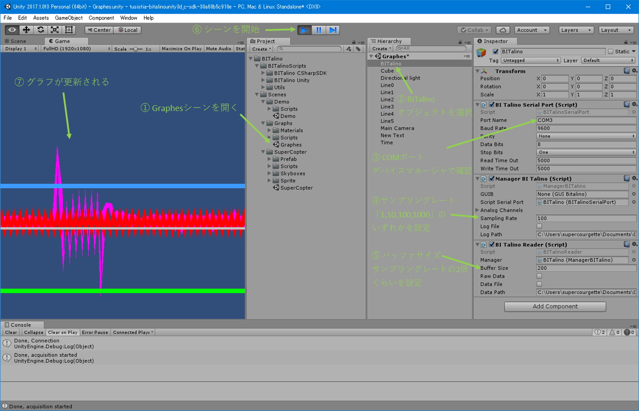Expand the Analog Channels array
The width and height of the screenshot is (639, 411).
coord(477,210)
